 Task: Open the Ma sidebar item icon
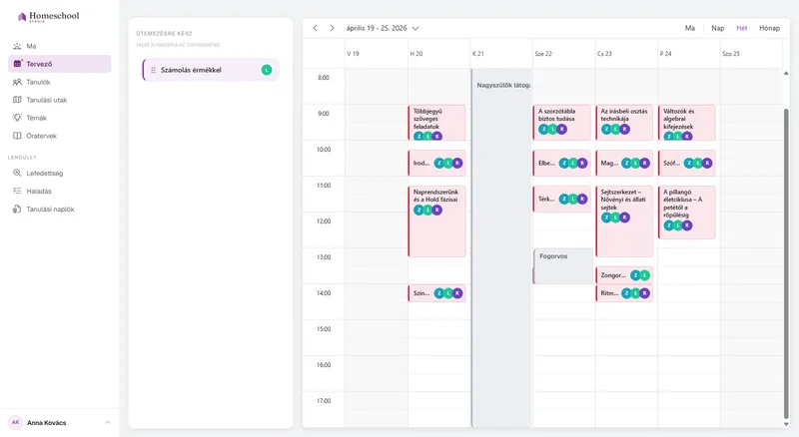[x=17, y=46]
